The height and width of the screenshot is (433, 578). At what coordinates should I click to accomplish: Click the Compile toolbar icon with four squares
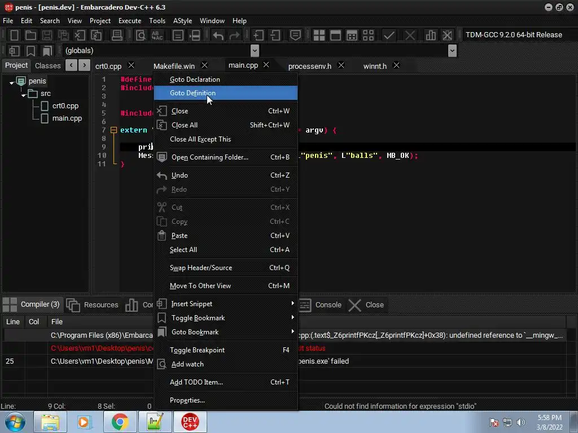(319, 35)
